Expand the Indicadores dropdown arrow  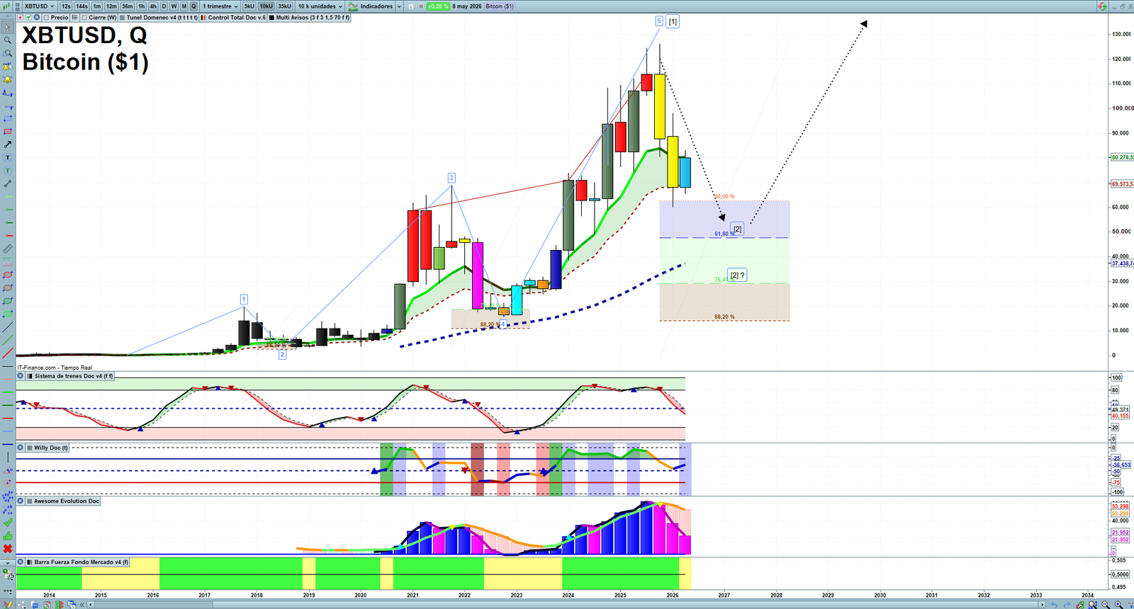[399, 6]
